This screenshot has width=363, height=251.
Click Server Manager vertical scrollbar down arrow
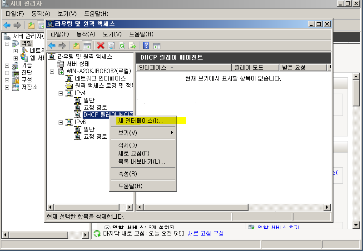click(x=356, y=224)
